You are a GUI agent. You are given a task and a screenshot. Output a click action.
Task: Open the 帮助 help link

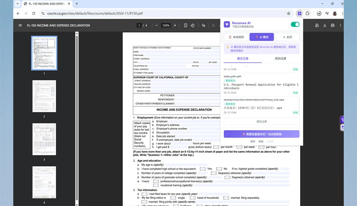(x=261, y=141)
